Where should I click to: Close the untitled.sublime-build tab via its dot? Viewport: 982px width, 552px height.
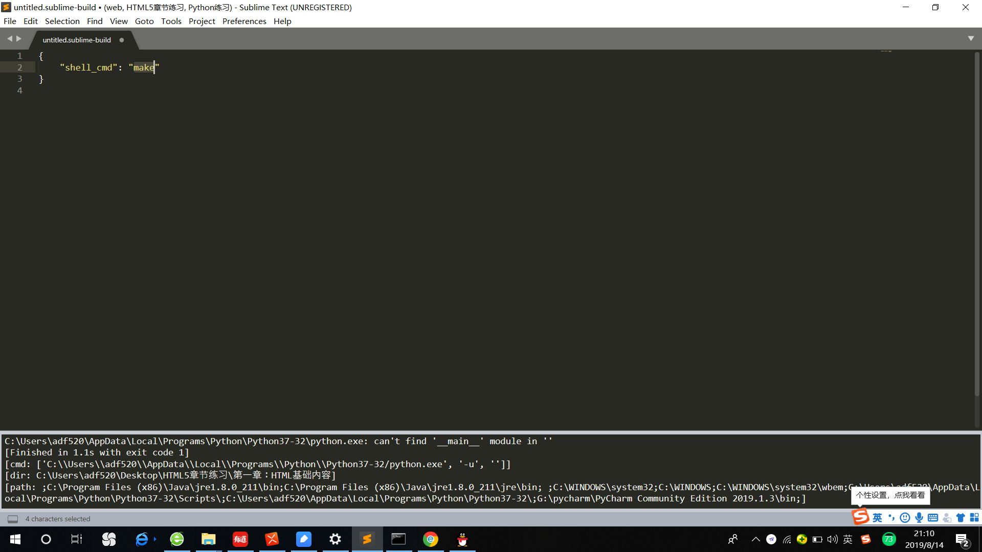tap(122, 40)
